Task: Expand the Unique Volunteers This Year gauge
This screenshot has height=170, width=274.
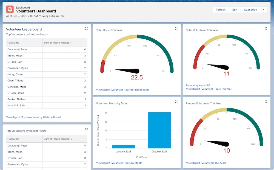Action: pyautogui.click(x=266, y=101)
